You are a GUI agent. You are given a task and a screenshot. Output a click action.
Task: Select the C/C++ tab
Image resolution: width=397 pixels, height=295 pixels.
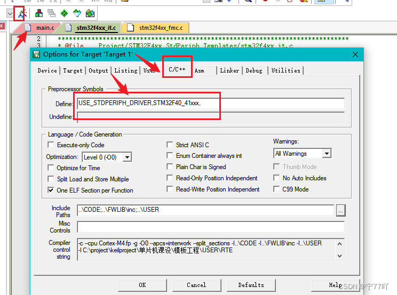pyautogui.click(x=177, y=69)
